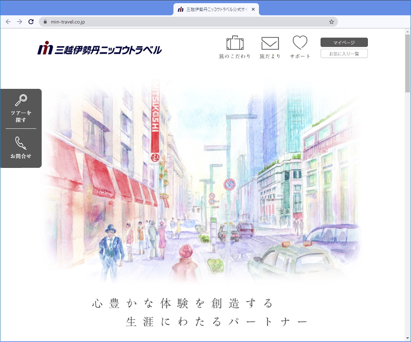Focus the min-travel.co.jp address bar
The image size is (411, 342).
click(185, 22)
